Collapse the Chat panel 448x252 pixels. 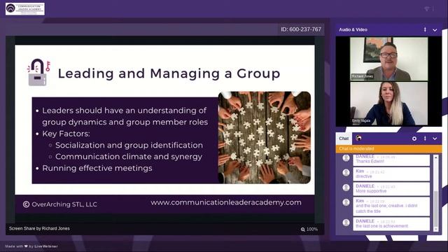(435, 139)
